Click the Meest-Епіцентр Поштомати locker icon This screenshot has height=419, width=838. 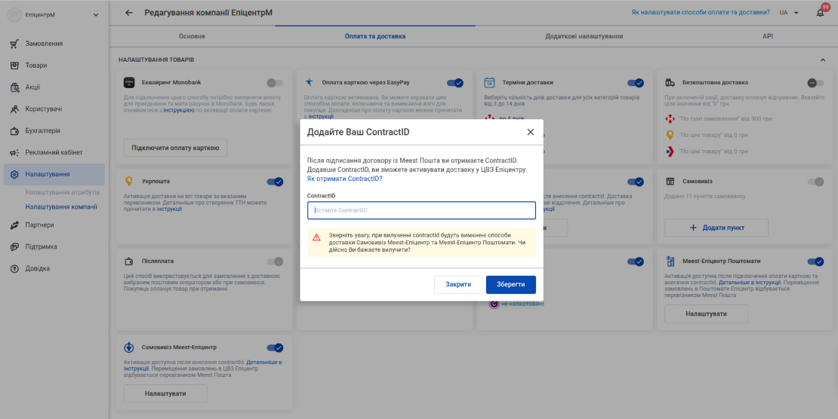pyautogui.click(x=670, y=261)
